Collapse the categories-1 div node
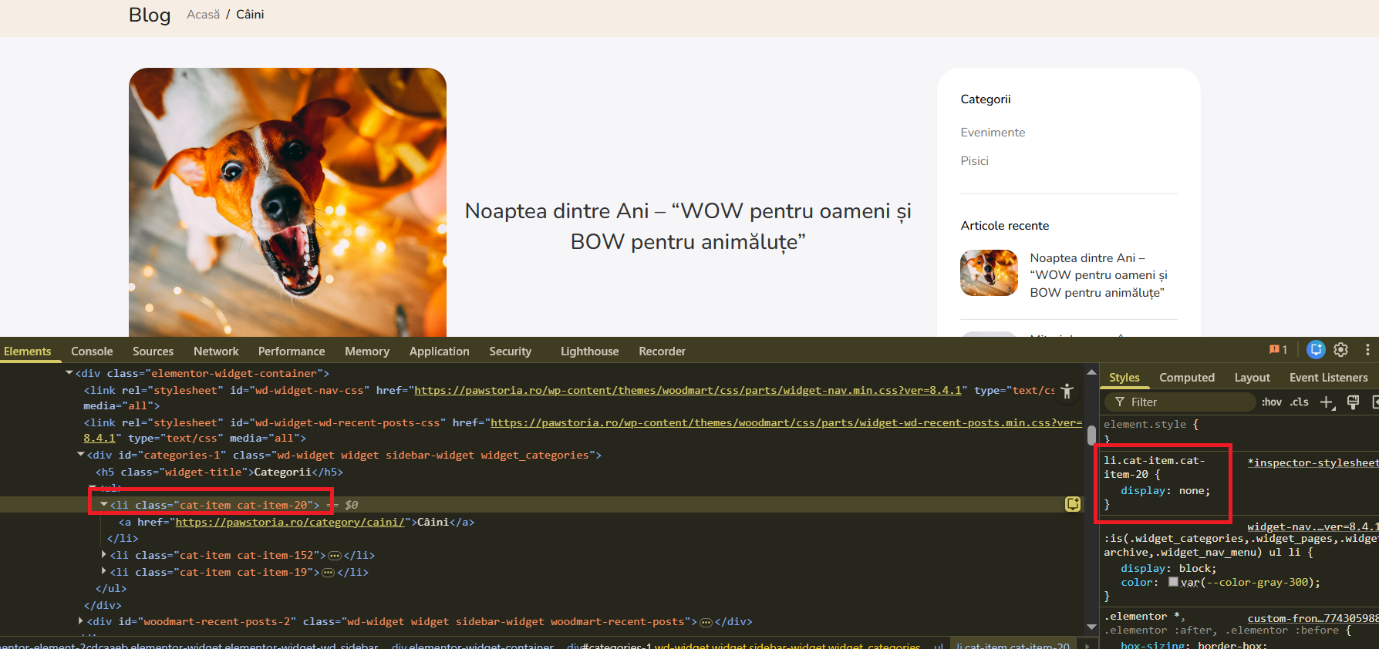The height and width of the screenshot is (649, 1379). (x=81, y=455)
